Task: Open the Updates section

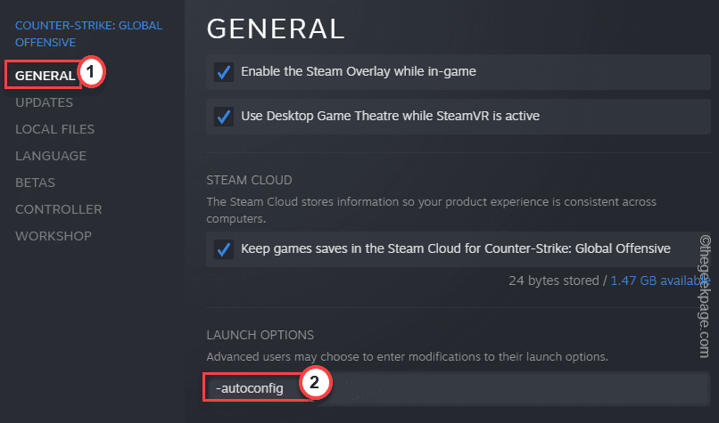Action: [44, 102]
